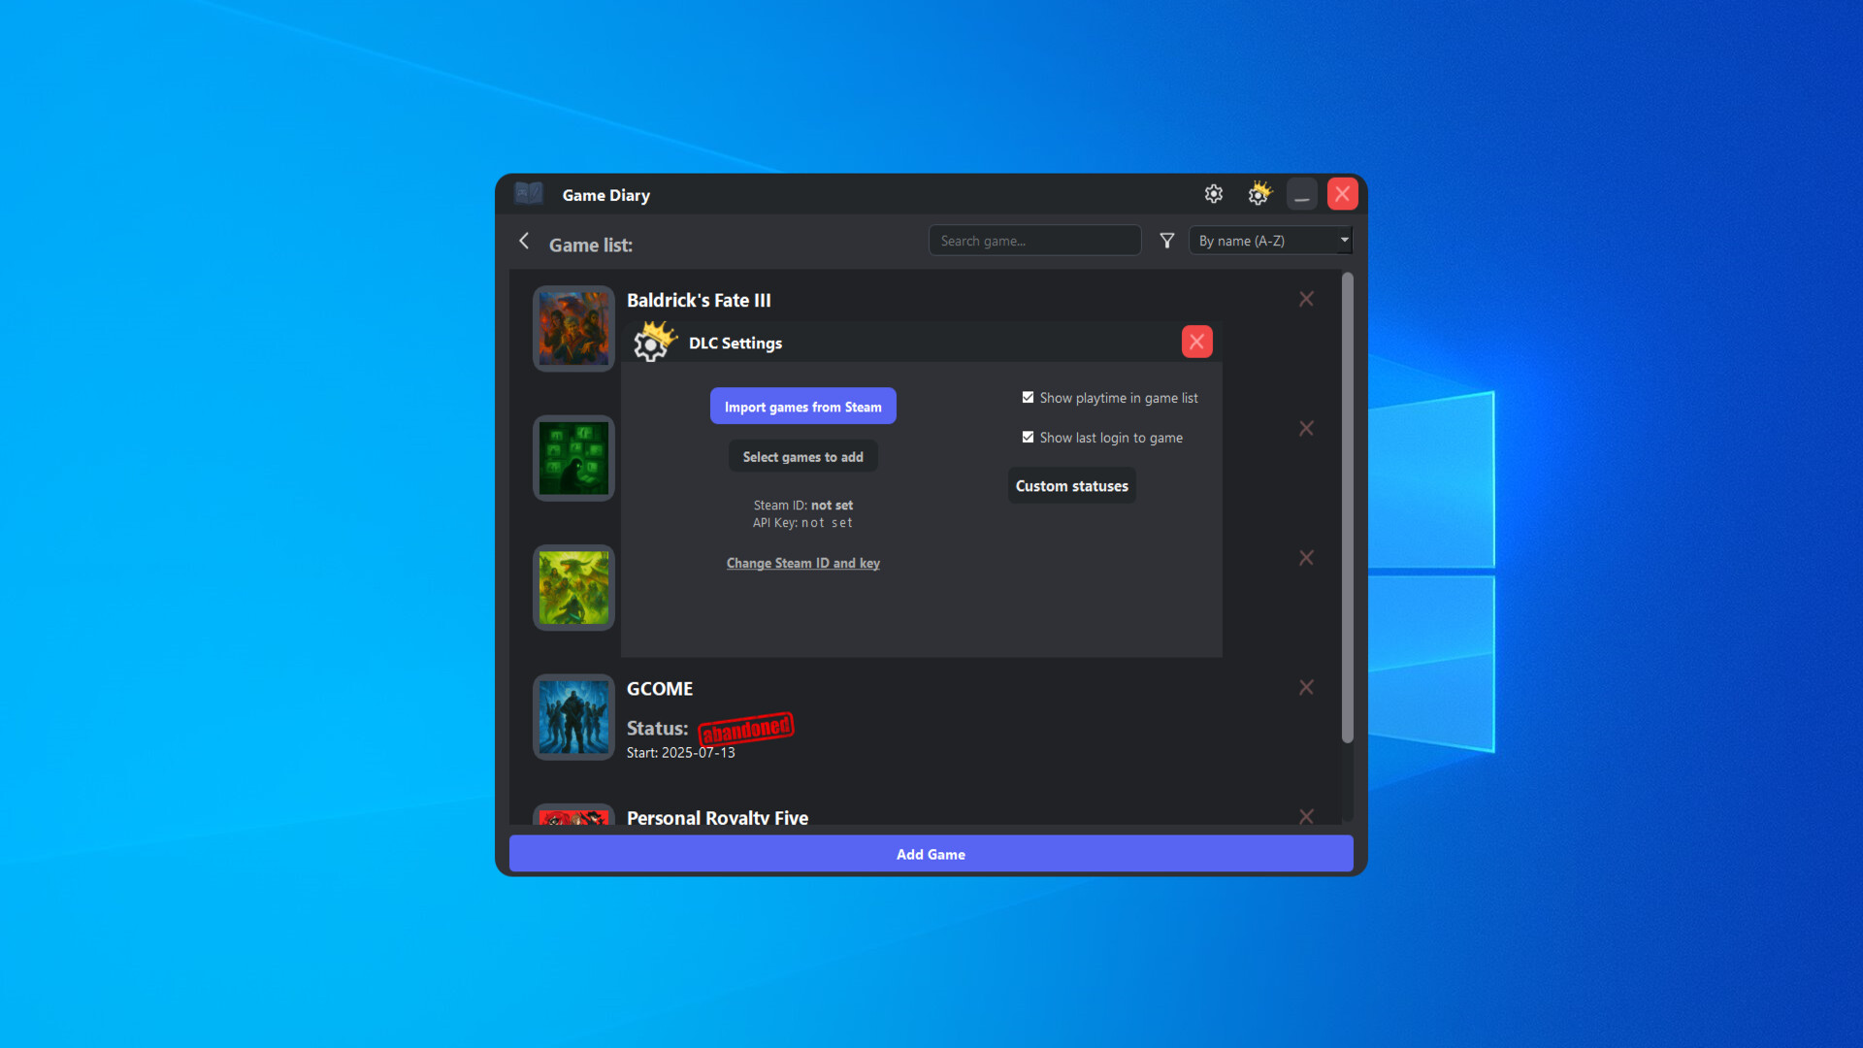
Task: Open Custom statuses
Action: point(1071,485)
